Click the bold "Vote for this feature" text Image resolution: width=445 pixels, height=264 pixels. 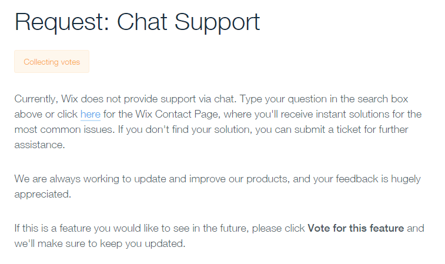pos(356,228)
